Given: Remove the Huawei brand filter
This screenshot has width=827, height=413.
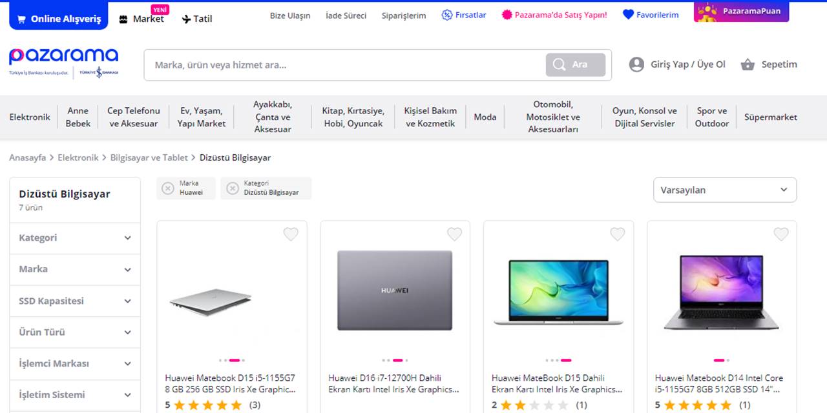Looking at the screenshot, I should (x=168, y=188).
